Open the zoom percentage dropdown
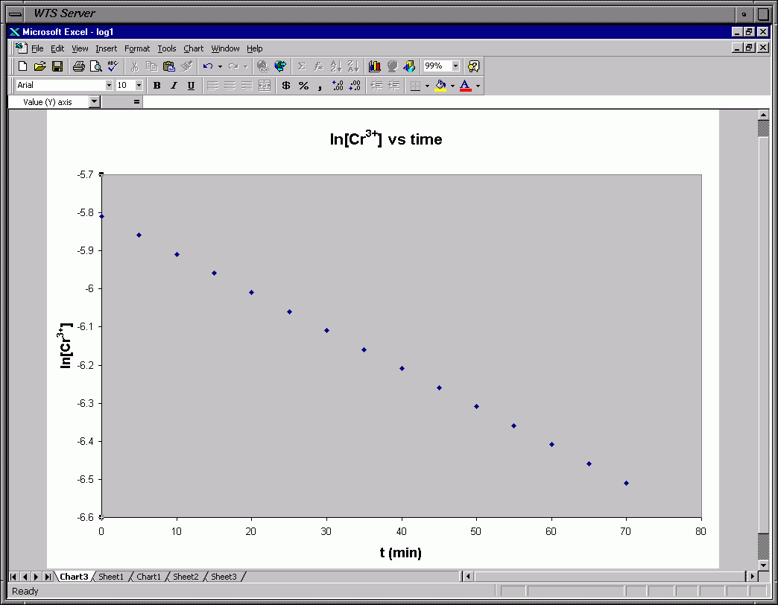 (455, 66)
